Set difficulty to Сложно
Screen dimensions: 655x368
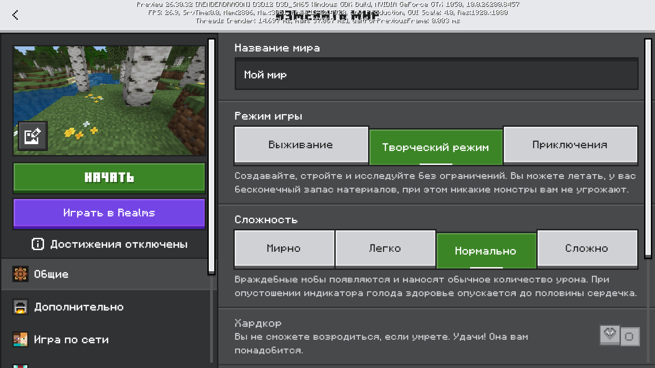pyautogui.click(x=587, y=248)
